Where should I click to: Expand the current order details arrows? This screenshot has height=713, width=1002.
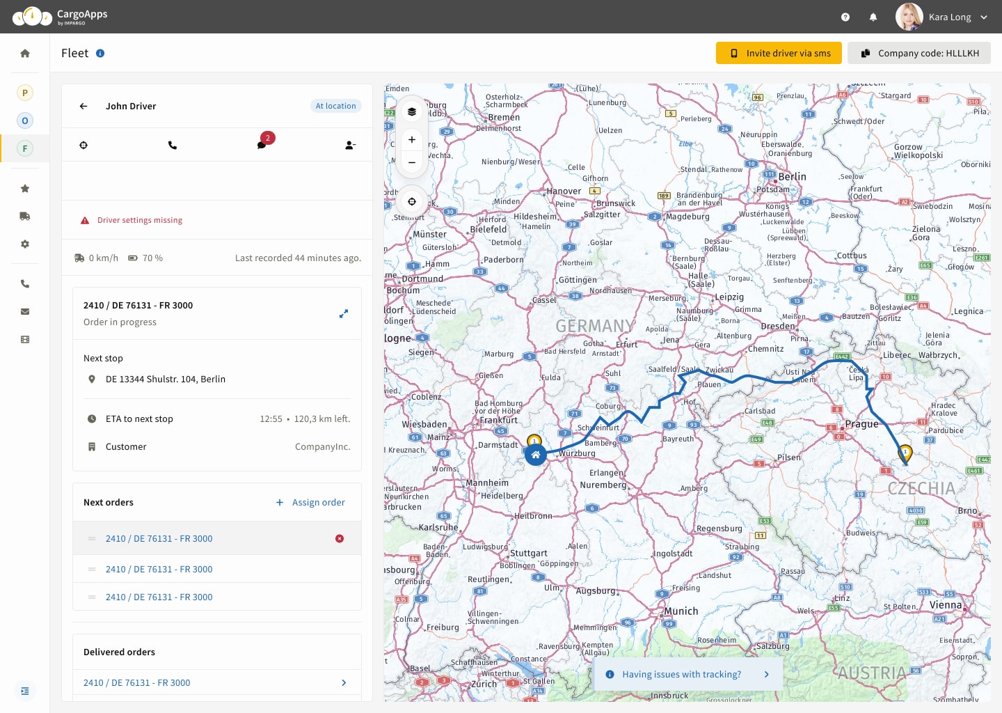[x=344, y=314]
